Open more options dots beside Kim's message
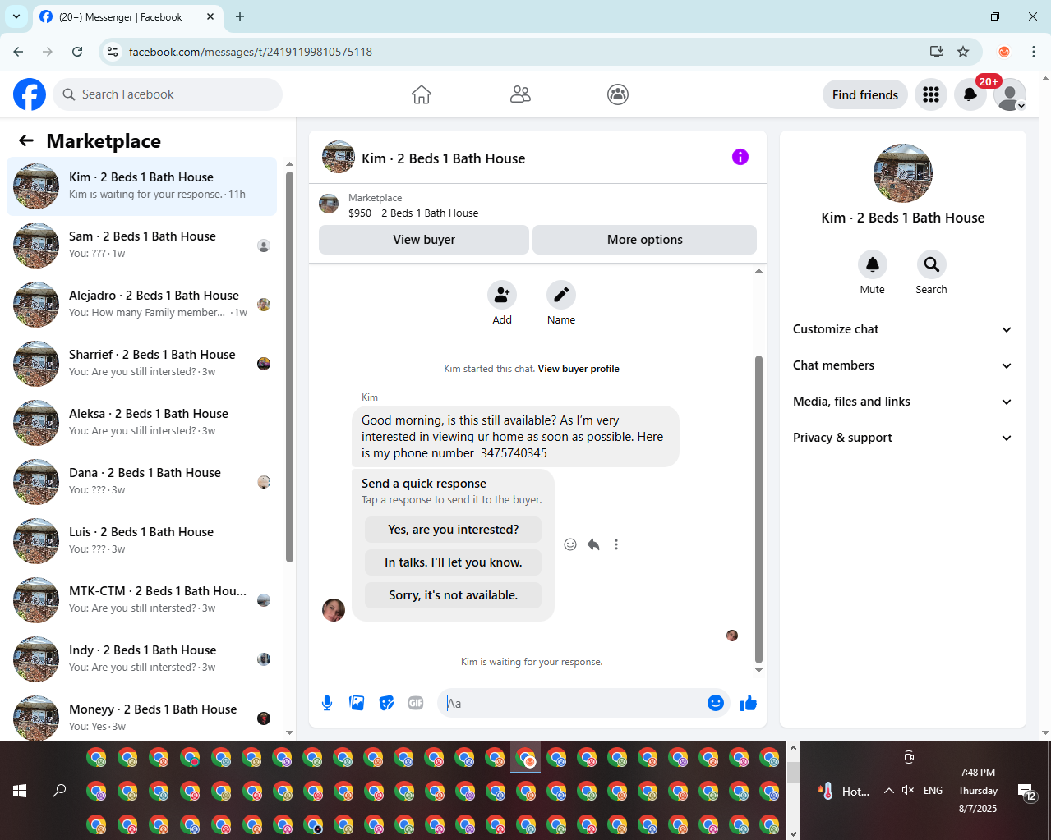The image size is (1051, 840). point(616,544)
